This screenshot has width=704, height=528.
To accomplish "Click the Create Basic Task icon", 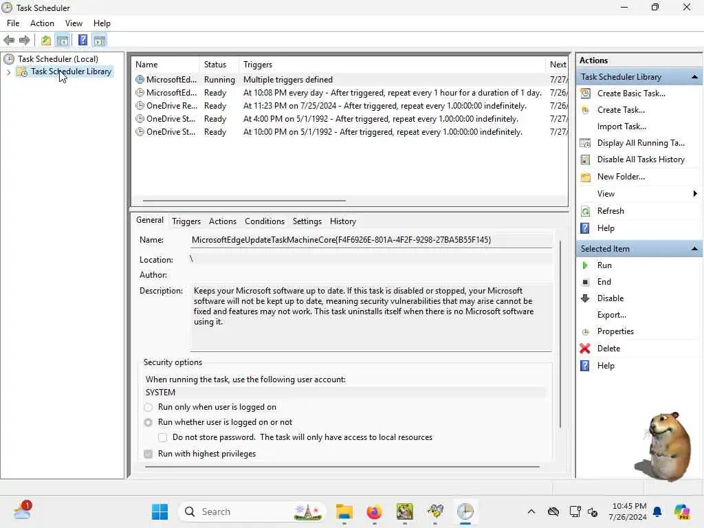I will (x=586, y=93).
